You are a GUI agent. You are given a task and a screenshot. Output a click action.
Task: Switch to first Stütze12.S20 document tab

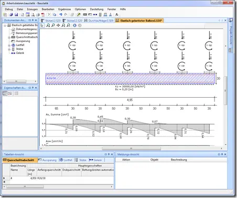(51, 20)
